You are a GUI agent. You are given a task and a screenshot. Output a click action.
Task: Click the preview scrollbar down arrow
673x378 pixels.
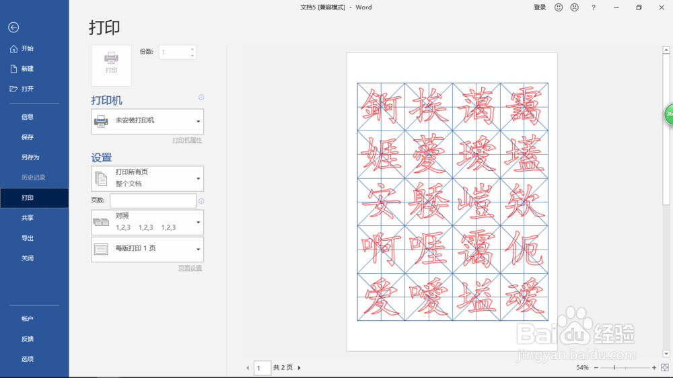click(666, 354)
